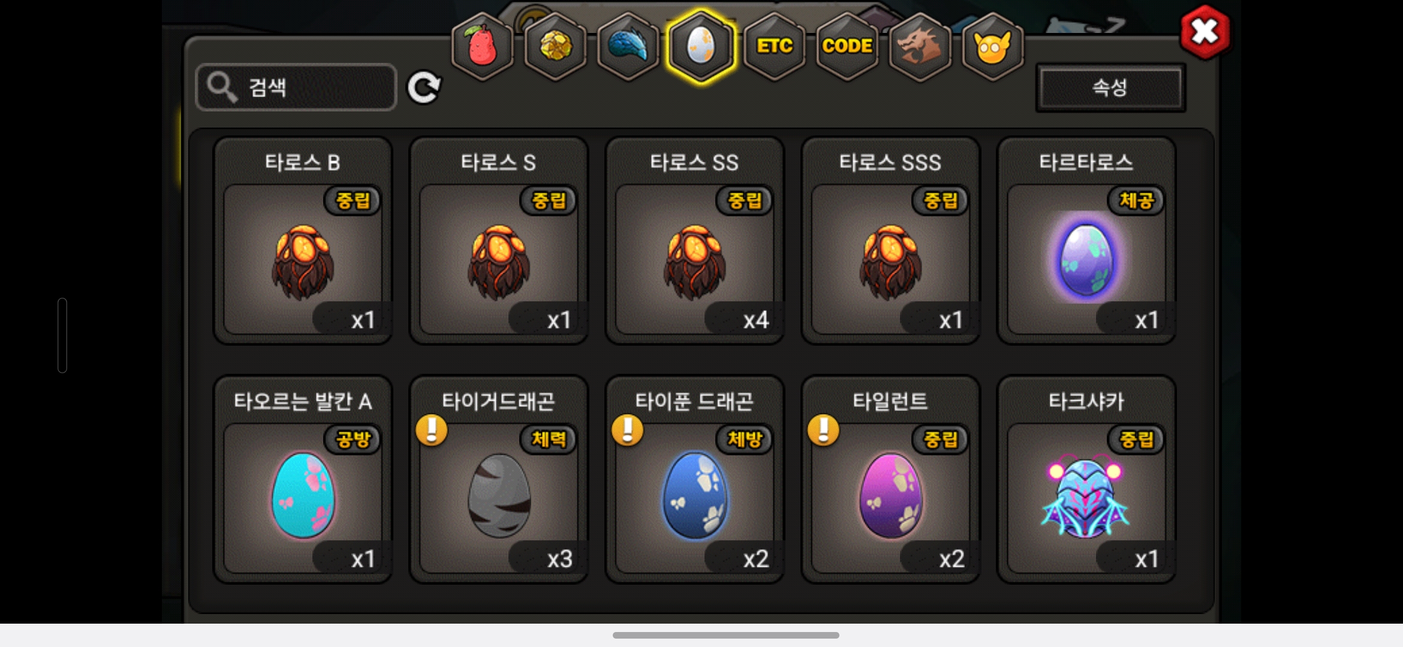Click the alert badge on 타일런트
Viewport: 1403px width, 647px height.
tap(824, 431)
